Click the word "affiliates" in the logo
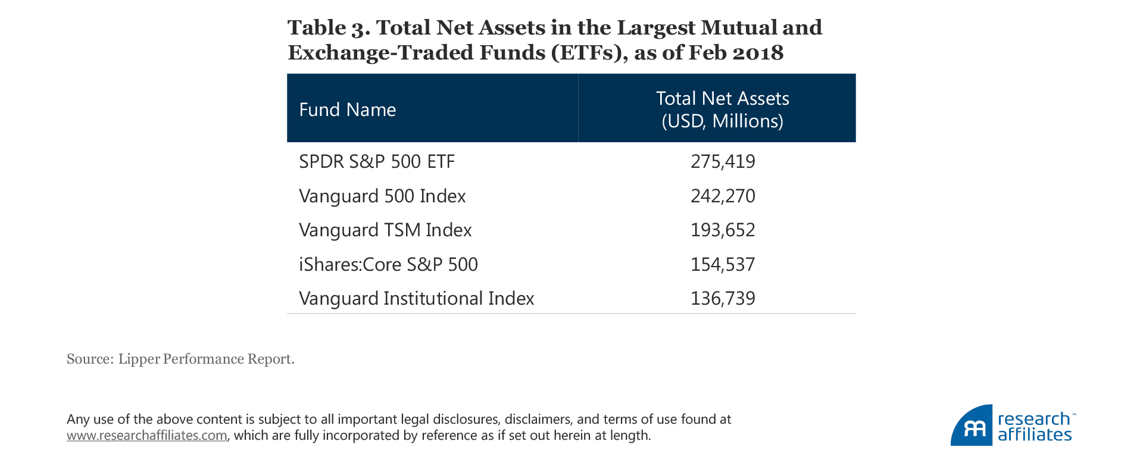 (1035, 435)
